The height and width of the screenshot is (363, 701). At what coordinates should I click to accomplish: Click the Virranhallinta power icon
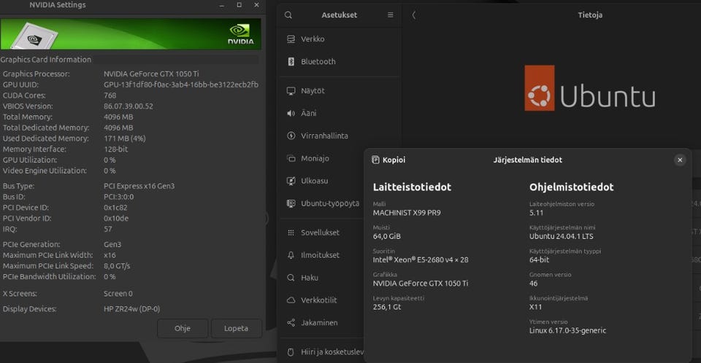291,136
